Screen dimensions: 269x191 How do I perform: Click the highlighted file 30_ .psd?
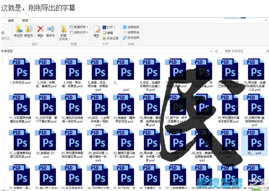click(x=254, y=142)
